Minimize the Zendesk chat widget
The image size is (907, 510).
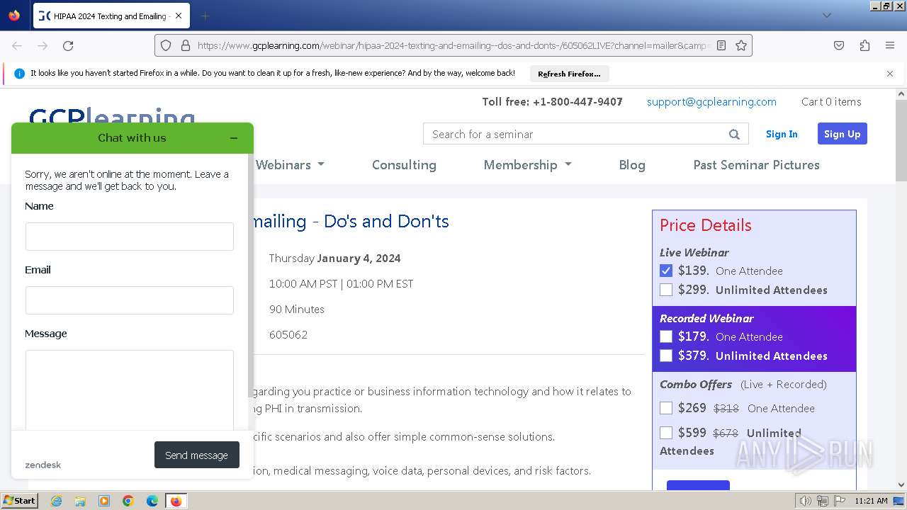234,138
